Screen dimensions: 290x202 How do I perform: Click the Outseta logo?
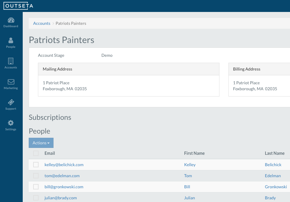coord(18,6)
